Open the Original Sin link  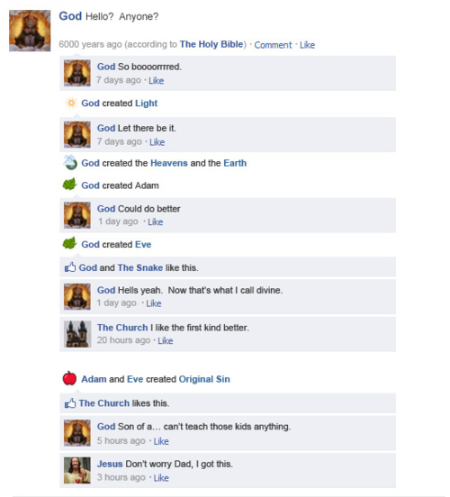[204, 379]
